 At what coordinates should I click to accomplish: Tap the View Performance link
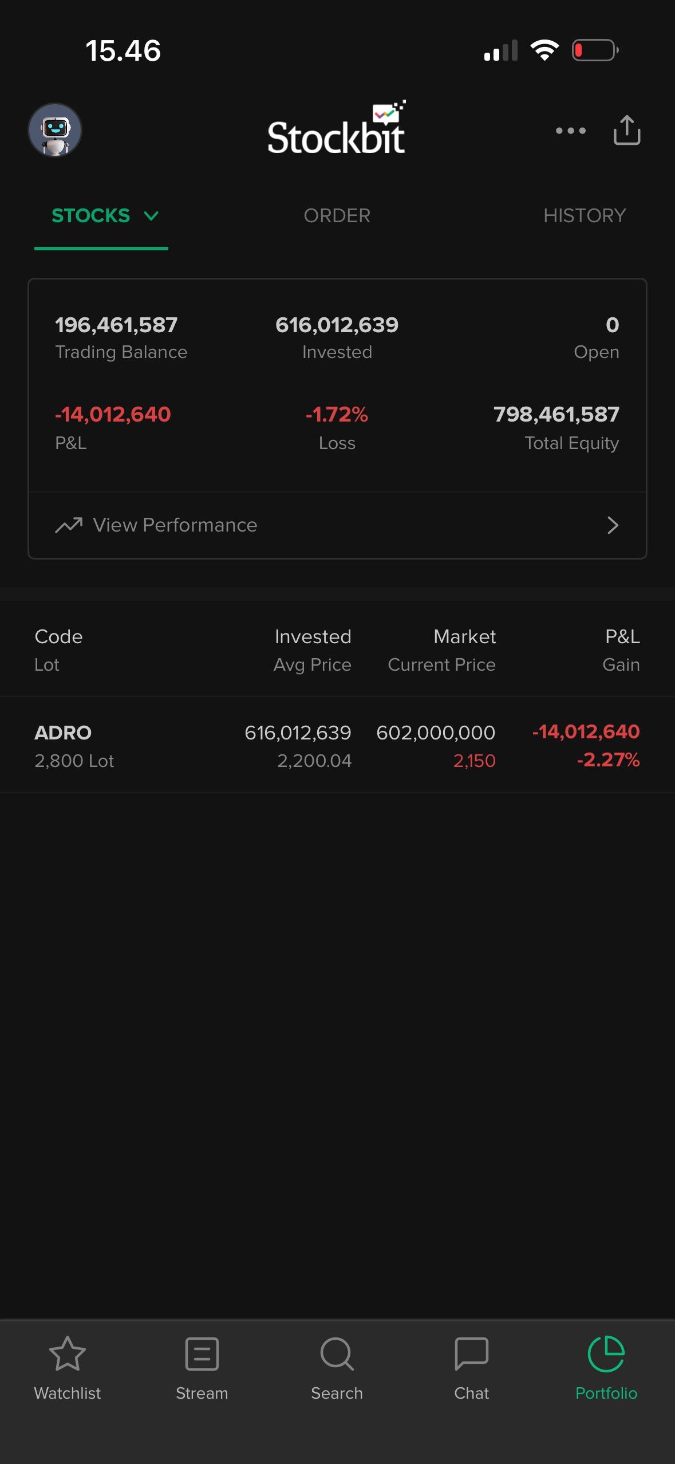[x=175, y=525]
